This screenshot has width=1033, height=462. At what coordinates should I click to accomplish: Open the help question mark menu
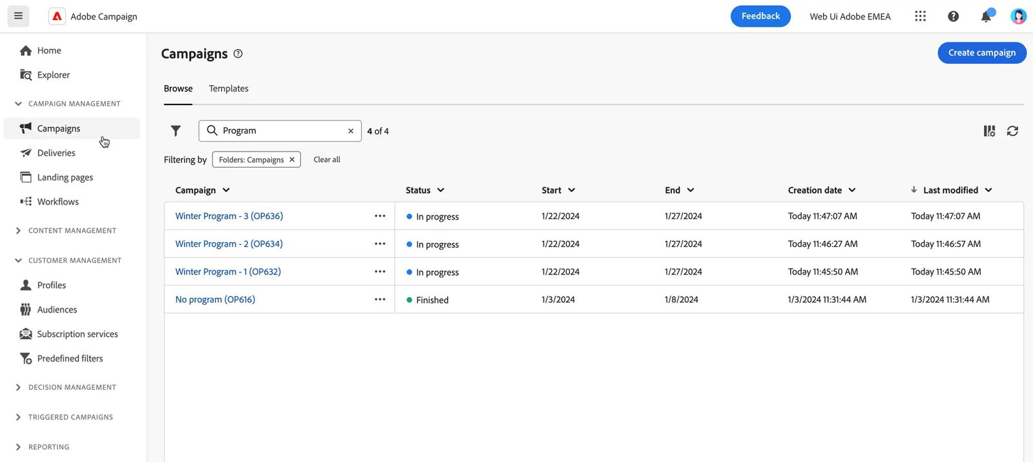[x=953, y=16]
